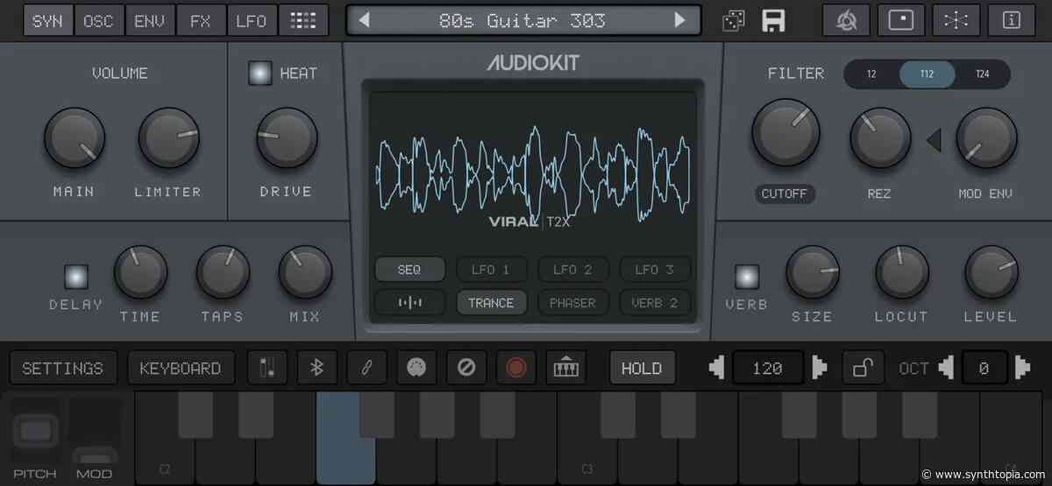The height and width of the screenshot is (486, 1052).
Task: Open the SYN panel tab
Action: [47, 20]
